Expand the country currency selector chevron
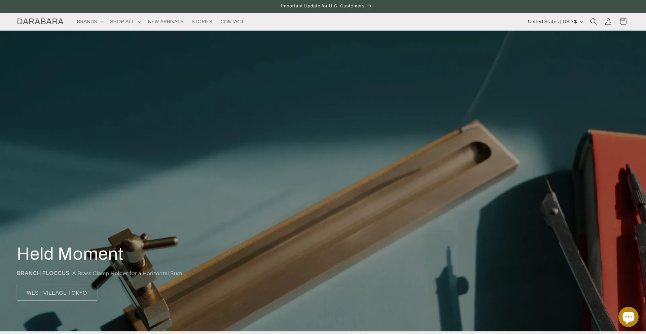Image resolution: width=646 pixels, height=334 pixels. point(582,22)
